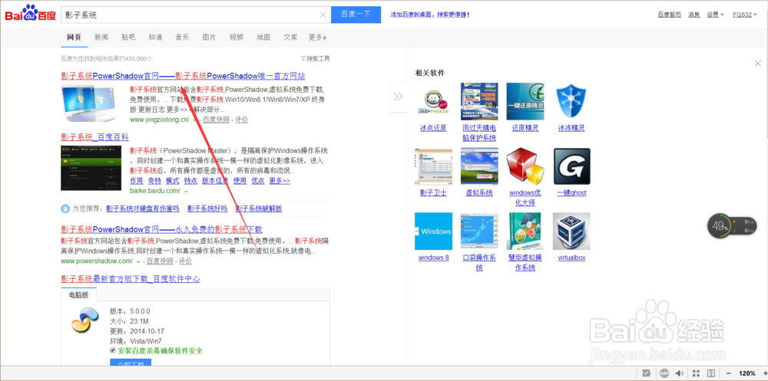Click the 49% speed monitor widget
The image size is (768, 381).
(x=732, y=226)
